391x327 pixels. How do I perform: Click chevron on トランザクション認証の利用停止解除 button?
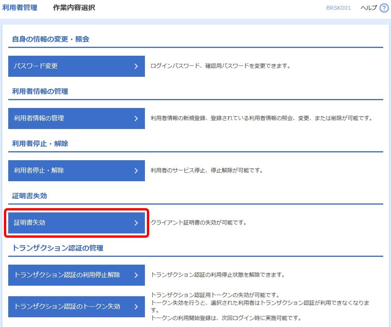click(x=136, y=275)
